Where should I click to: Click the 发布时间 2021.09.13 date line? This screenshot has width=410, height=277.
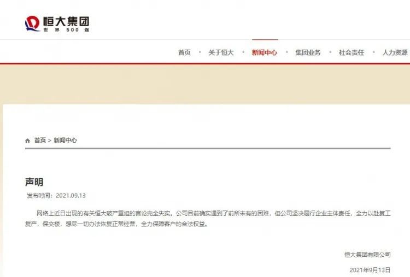click(56, 196)
